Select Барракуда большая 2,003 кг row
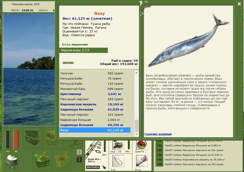 click(95, 120)
